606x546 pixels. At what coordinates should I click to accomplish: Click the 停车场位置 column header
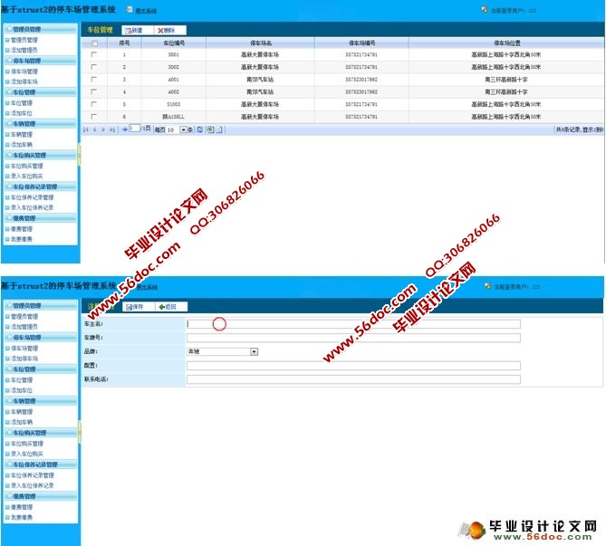pyautogui.click(x=506, y=43)
